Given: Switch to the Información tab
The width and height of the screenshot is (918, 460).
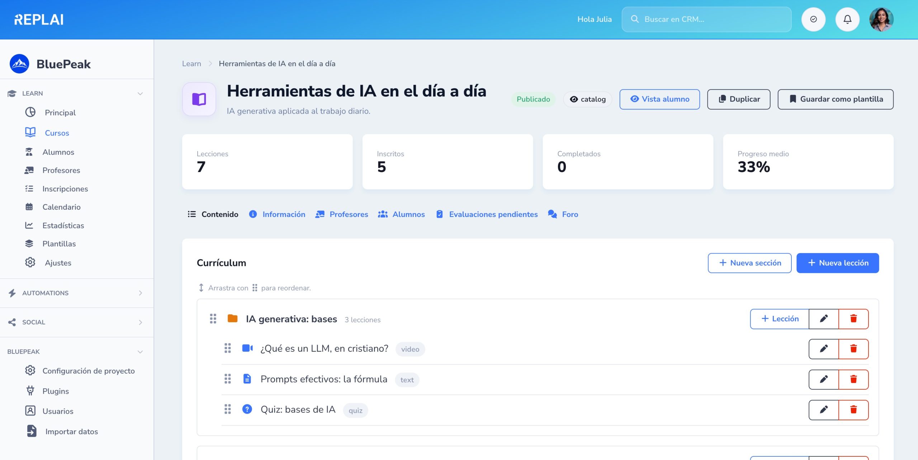Looking at the screenshot, I should [x=277, y=214].
